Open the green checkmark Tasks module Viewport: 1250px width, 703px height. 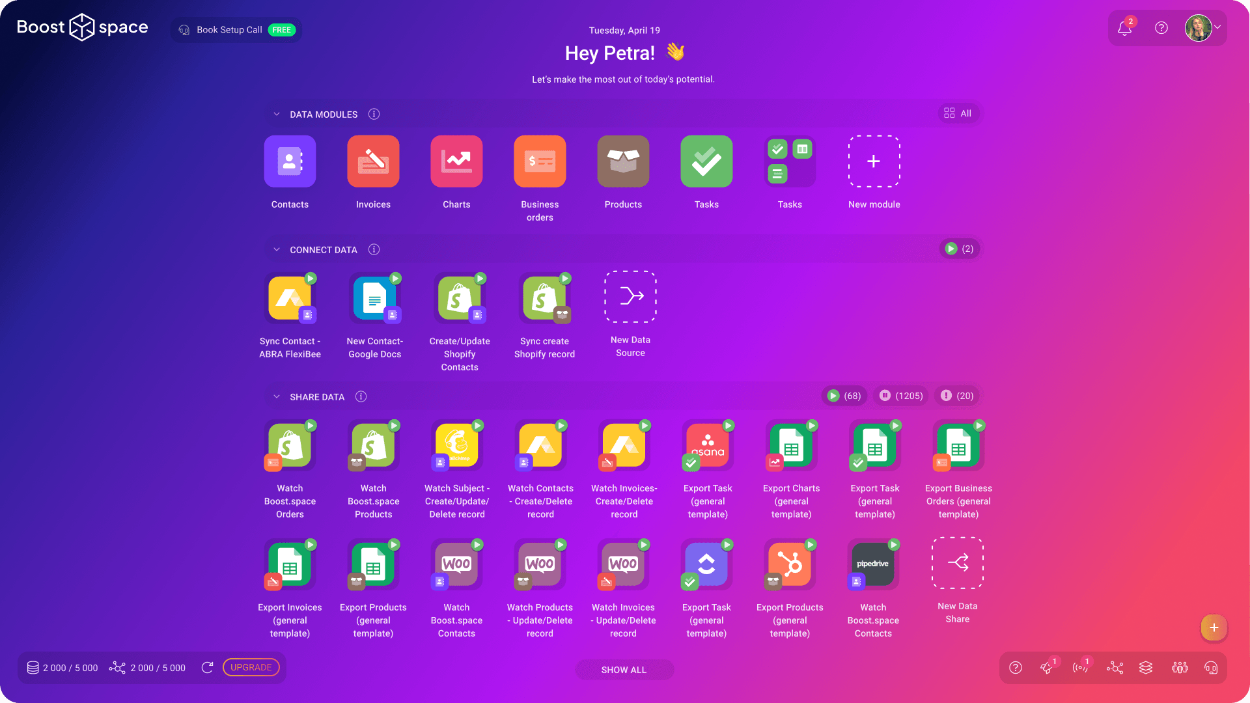706,161
